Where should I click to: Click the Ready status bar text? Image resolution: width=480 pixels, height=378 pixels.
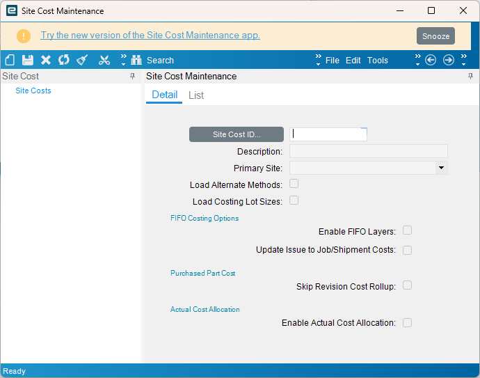pos(14,371)
